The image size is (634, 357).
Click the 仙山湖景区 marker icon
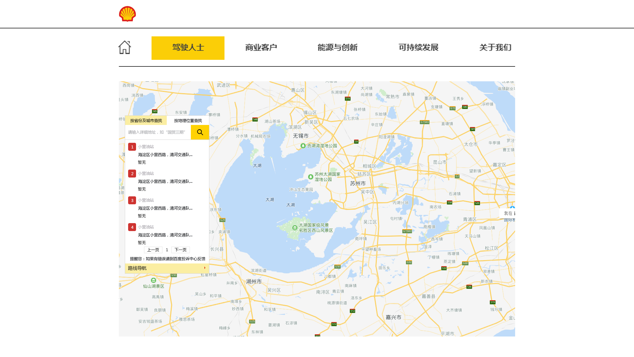coord(154,280)
